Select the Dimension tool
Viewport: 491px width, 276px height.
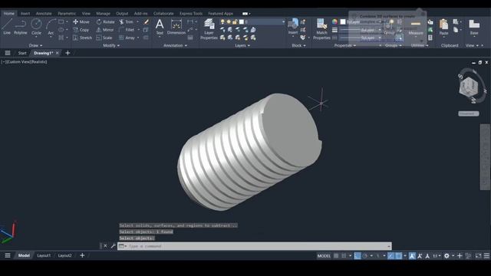176,26
